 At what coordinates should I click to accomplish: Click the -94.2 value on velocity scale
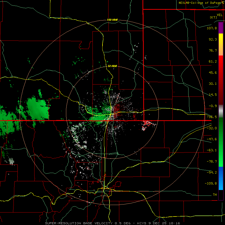(x=212, y=172)
